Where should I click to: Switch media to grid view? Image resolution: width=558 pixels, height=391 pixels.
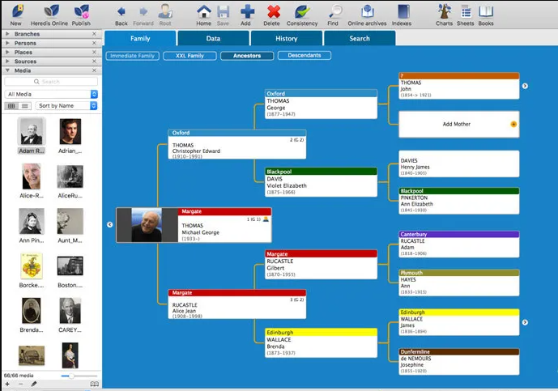click(11, 106)
